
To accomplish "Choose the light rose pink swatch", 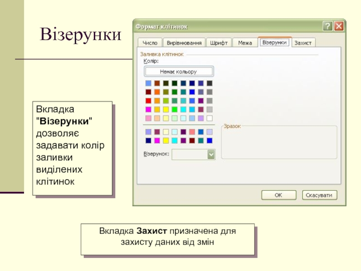I will [x=148, y=118].
